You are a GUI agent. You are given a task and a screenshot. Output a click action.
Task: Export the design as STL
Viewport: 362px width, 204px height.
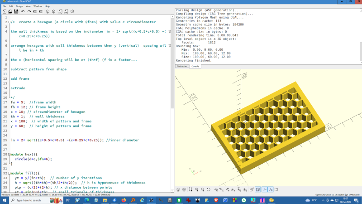(61, 11)
